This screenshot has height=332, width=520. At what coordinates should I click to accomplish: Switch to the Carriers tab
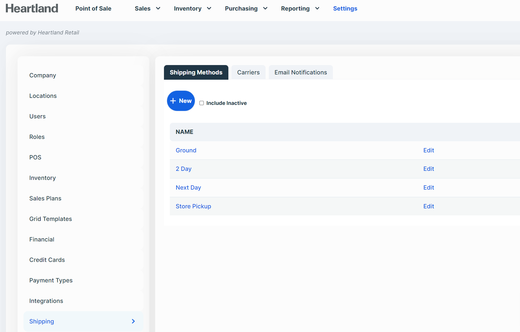tap(248, 72)
